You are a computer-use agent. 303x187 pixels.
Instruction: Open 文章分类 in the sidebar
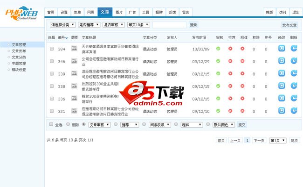pos(19,57)
